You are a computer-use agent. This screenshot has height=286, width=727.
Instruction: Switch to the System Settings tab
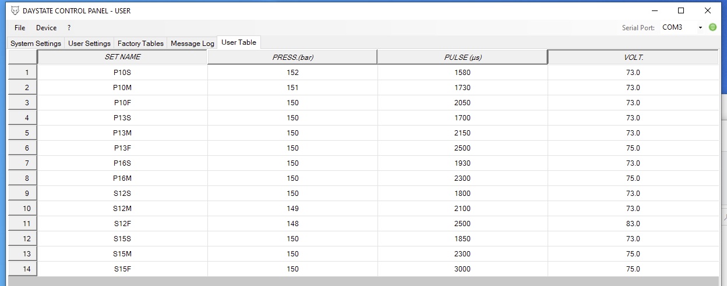36,44
